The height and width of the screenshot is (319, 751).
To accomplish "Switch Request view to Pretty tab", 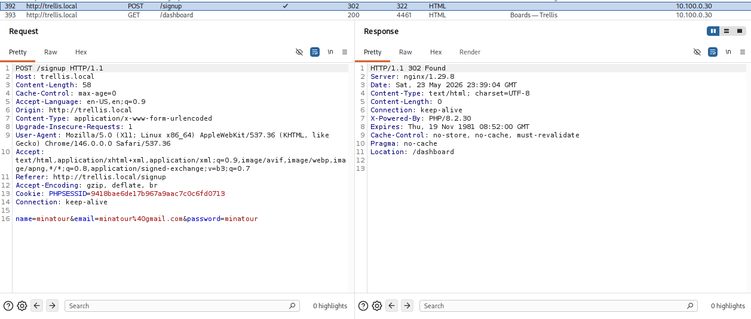I will point(18,52).
